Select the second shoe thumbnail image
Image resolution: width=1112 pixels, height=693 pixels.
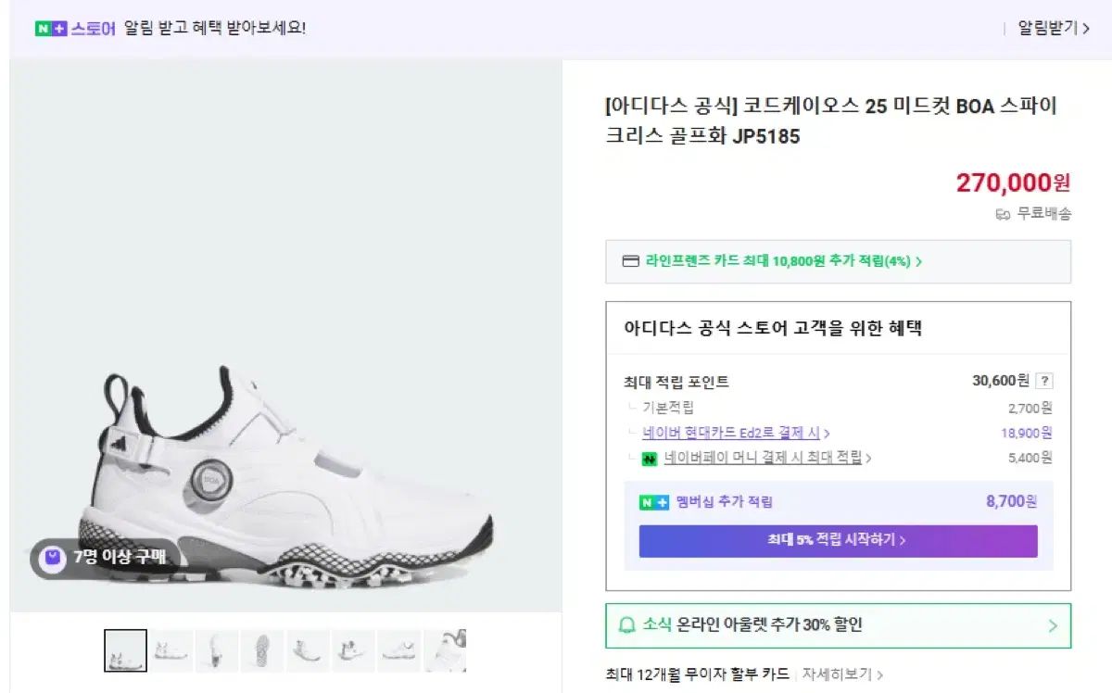(171, 650)
